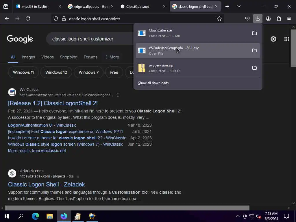List all tabs dropdown arrow
The height and width of the screenshot is (222, 296).
click(238, 6)
